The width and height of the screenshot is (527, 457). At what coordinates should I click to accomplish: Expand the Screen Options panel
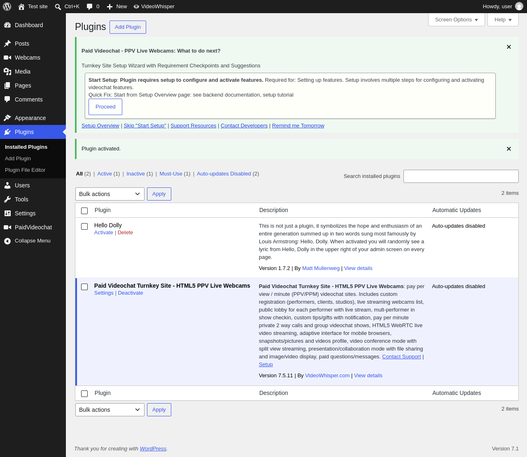457,20
